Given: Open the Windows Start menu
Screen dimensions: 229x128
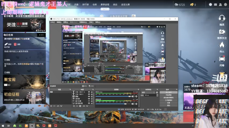Looking at the screenshot, I should (3, 126).
